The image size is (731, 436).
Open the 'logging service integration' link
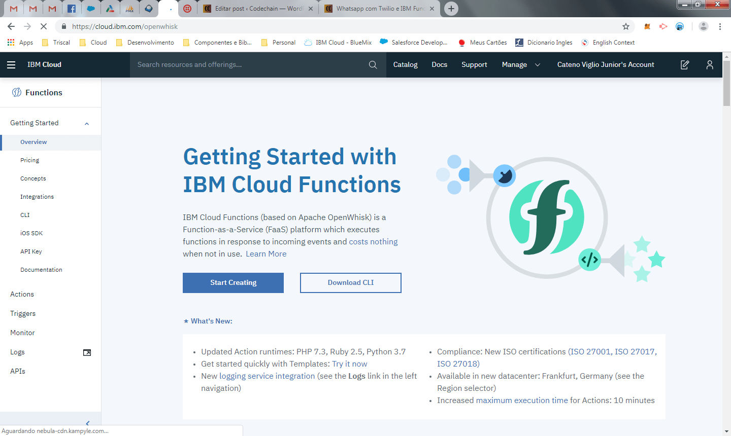(x=267, y=376)
